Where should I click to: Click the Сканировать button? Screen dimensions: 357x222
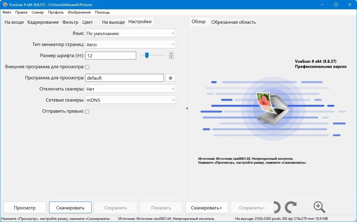(70, 208)
